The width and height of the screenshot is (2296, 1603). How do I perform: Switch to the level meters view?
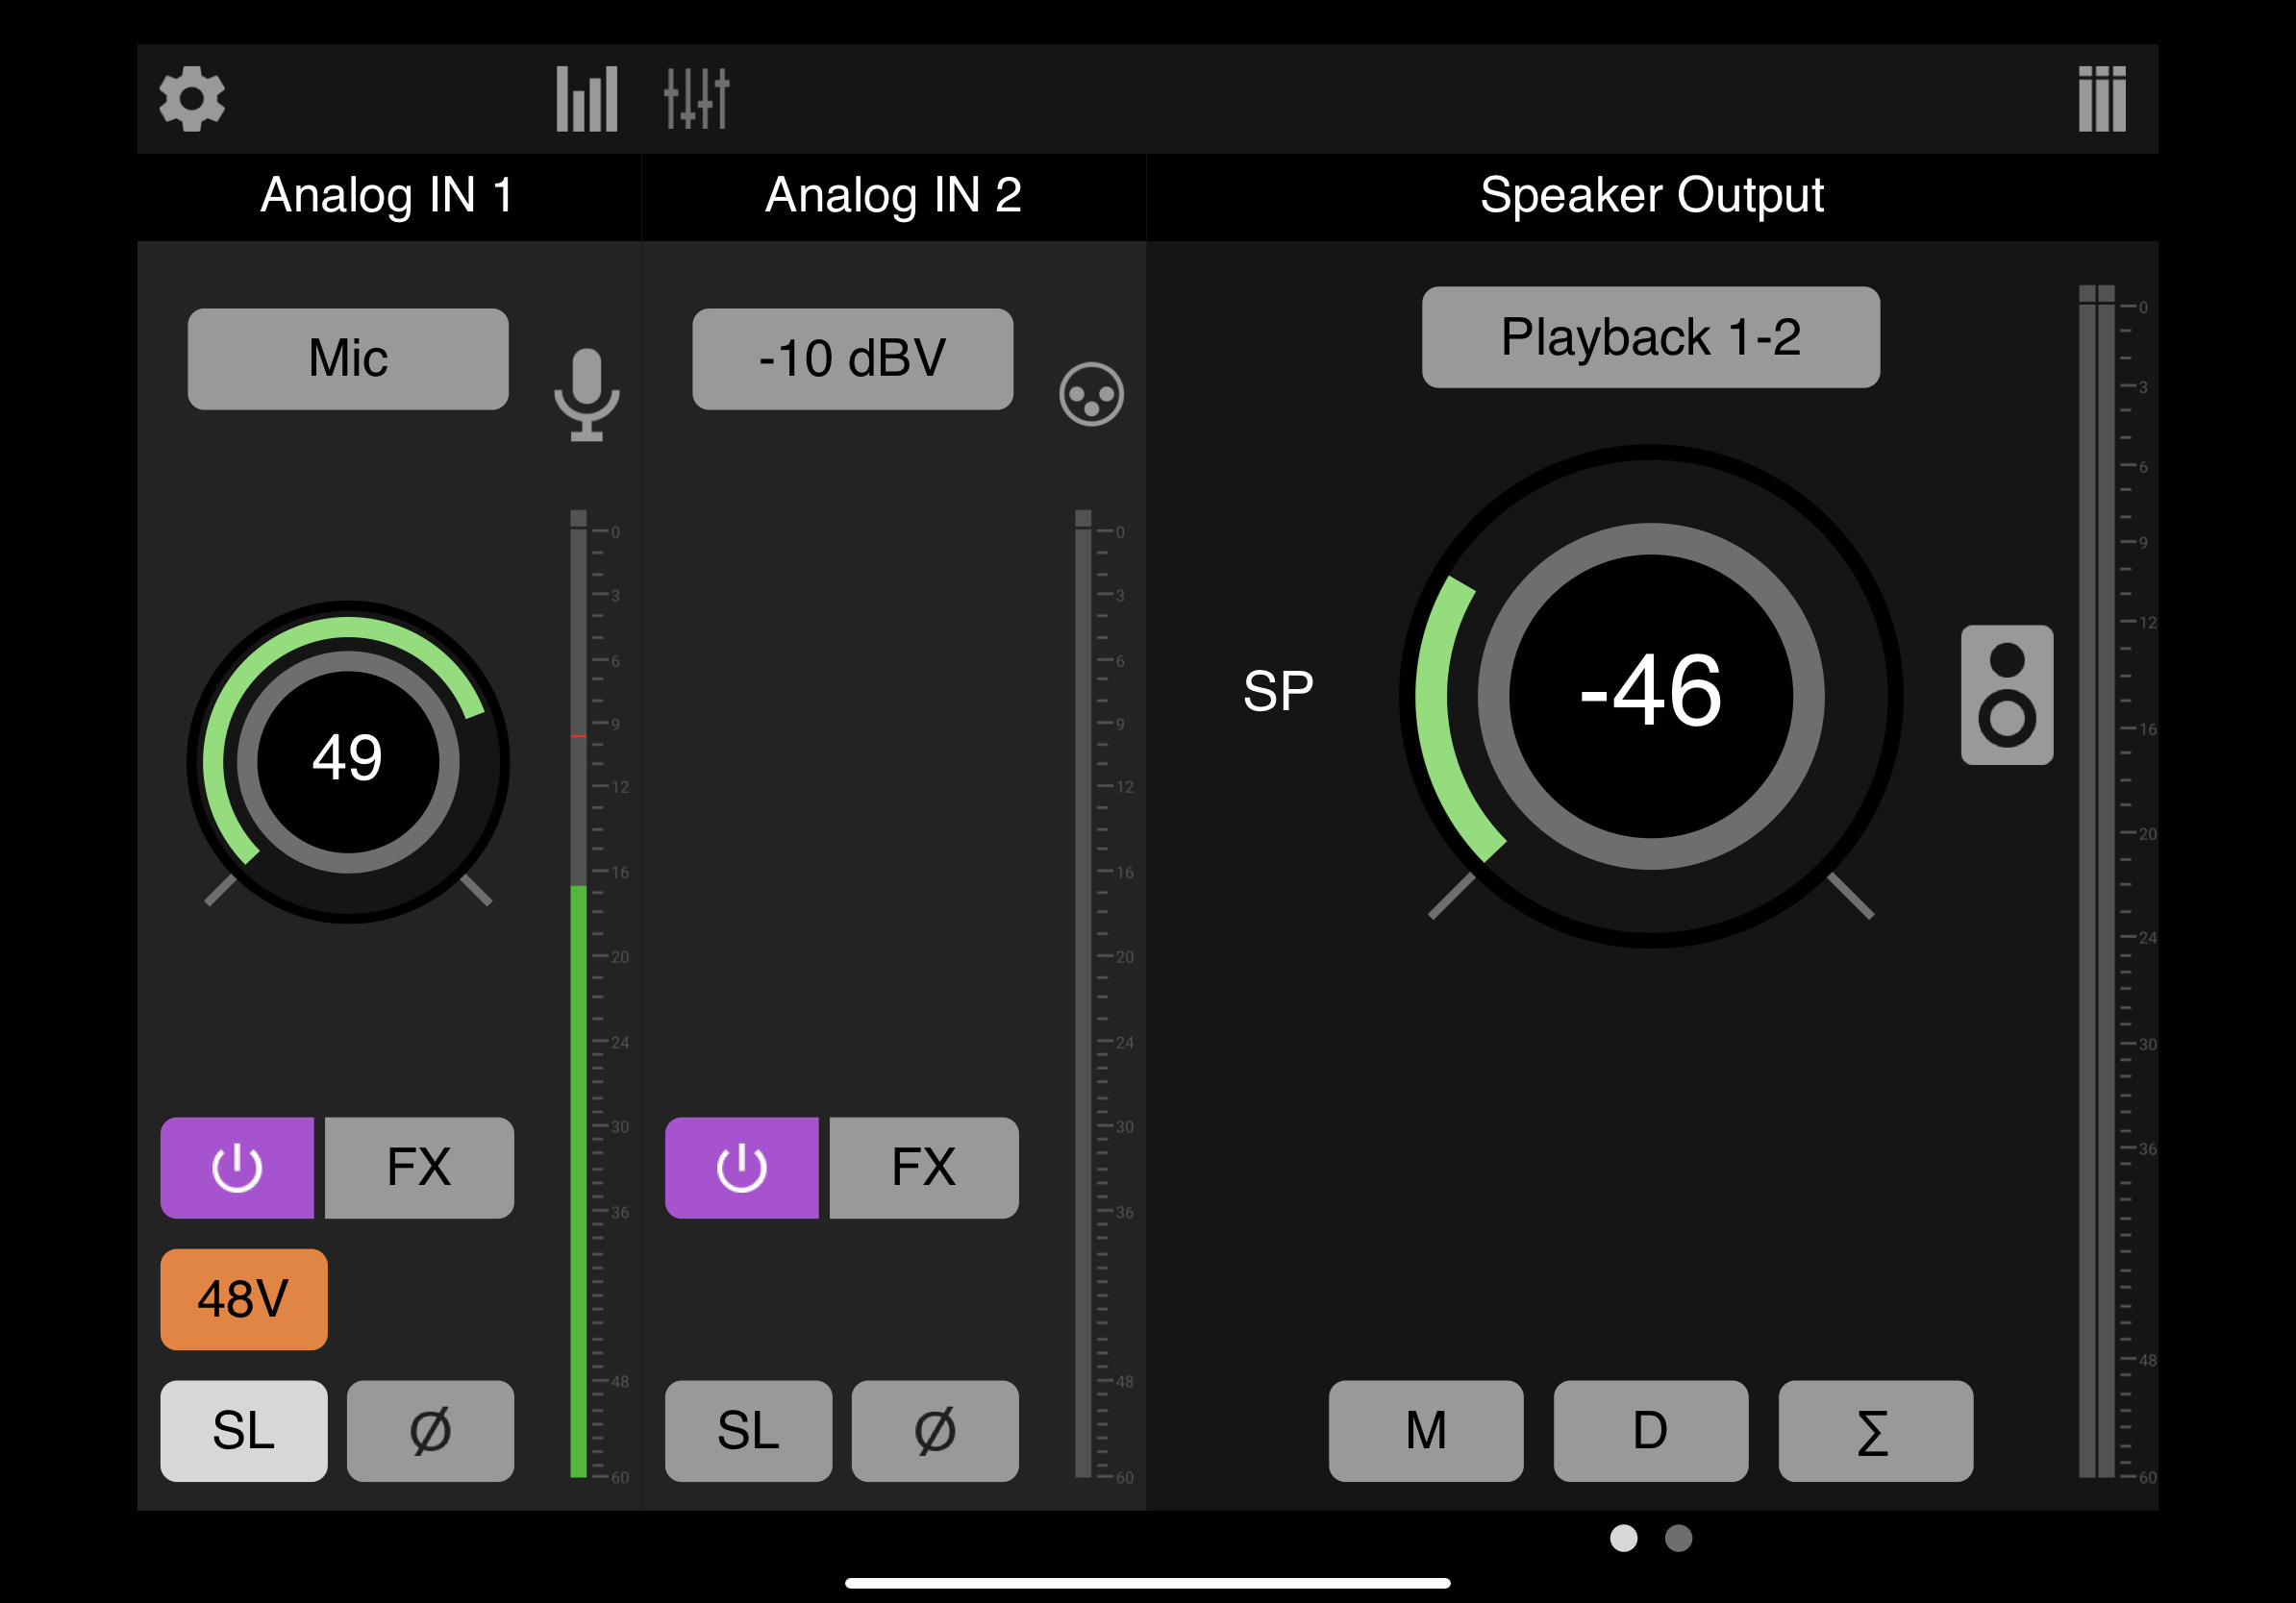click(587, 99)
